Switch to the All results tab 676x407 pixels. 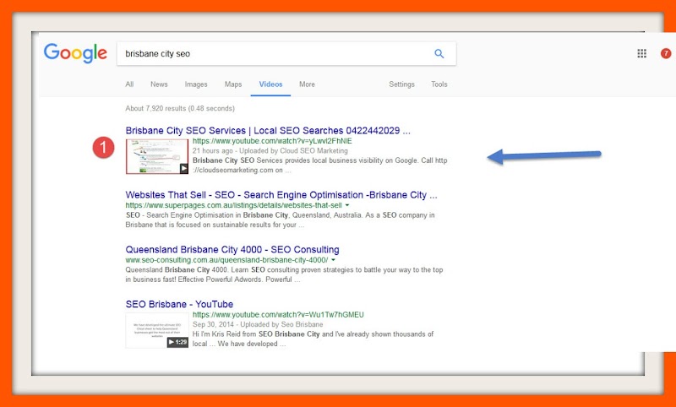(x=129, y=84)
